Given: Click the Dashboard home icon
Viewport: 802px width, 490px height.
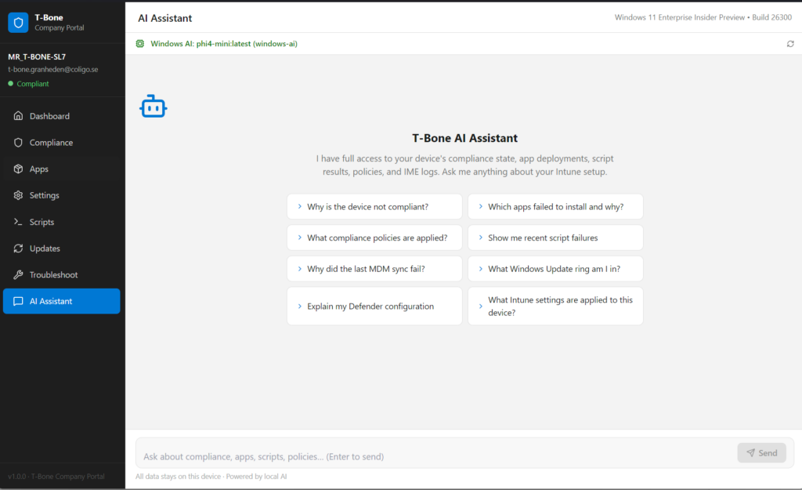Looking at the screenshot, I should [x=19, y=116].
